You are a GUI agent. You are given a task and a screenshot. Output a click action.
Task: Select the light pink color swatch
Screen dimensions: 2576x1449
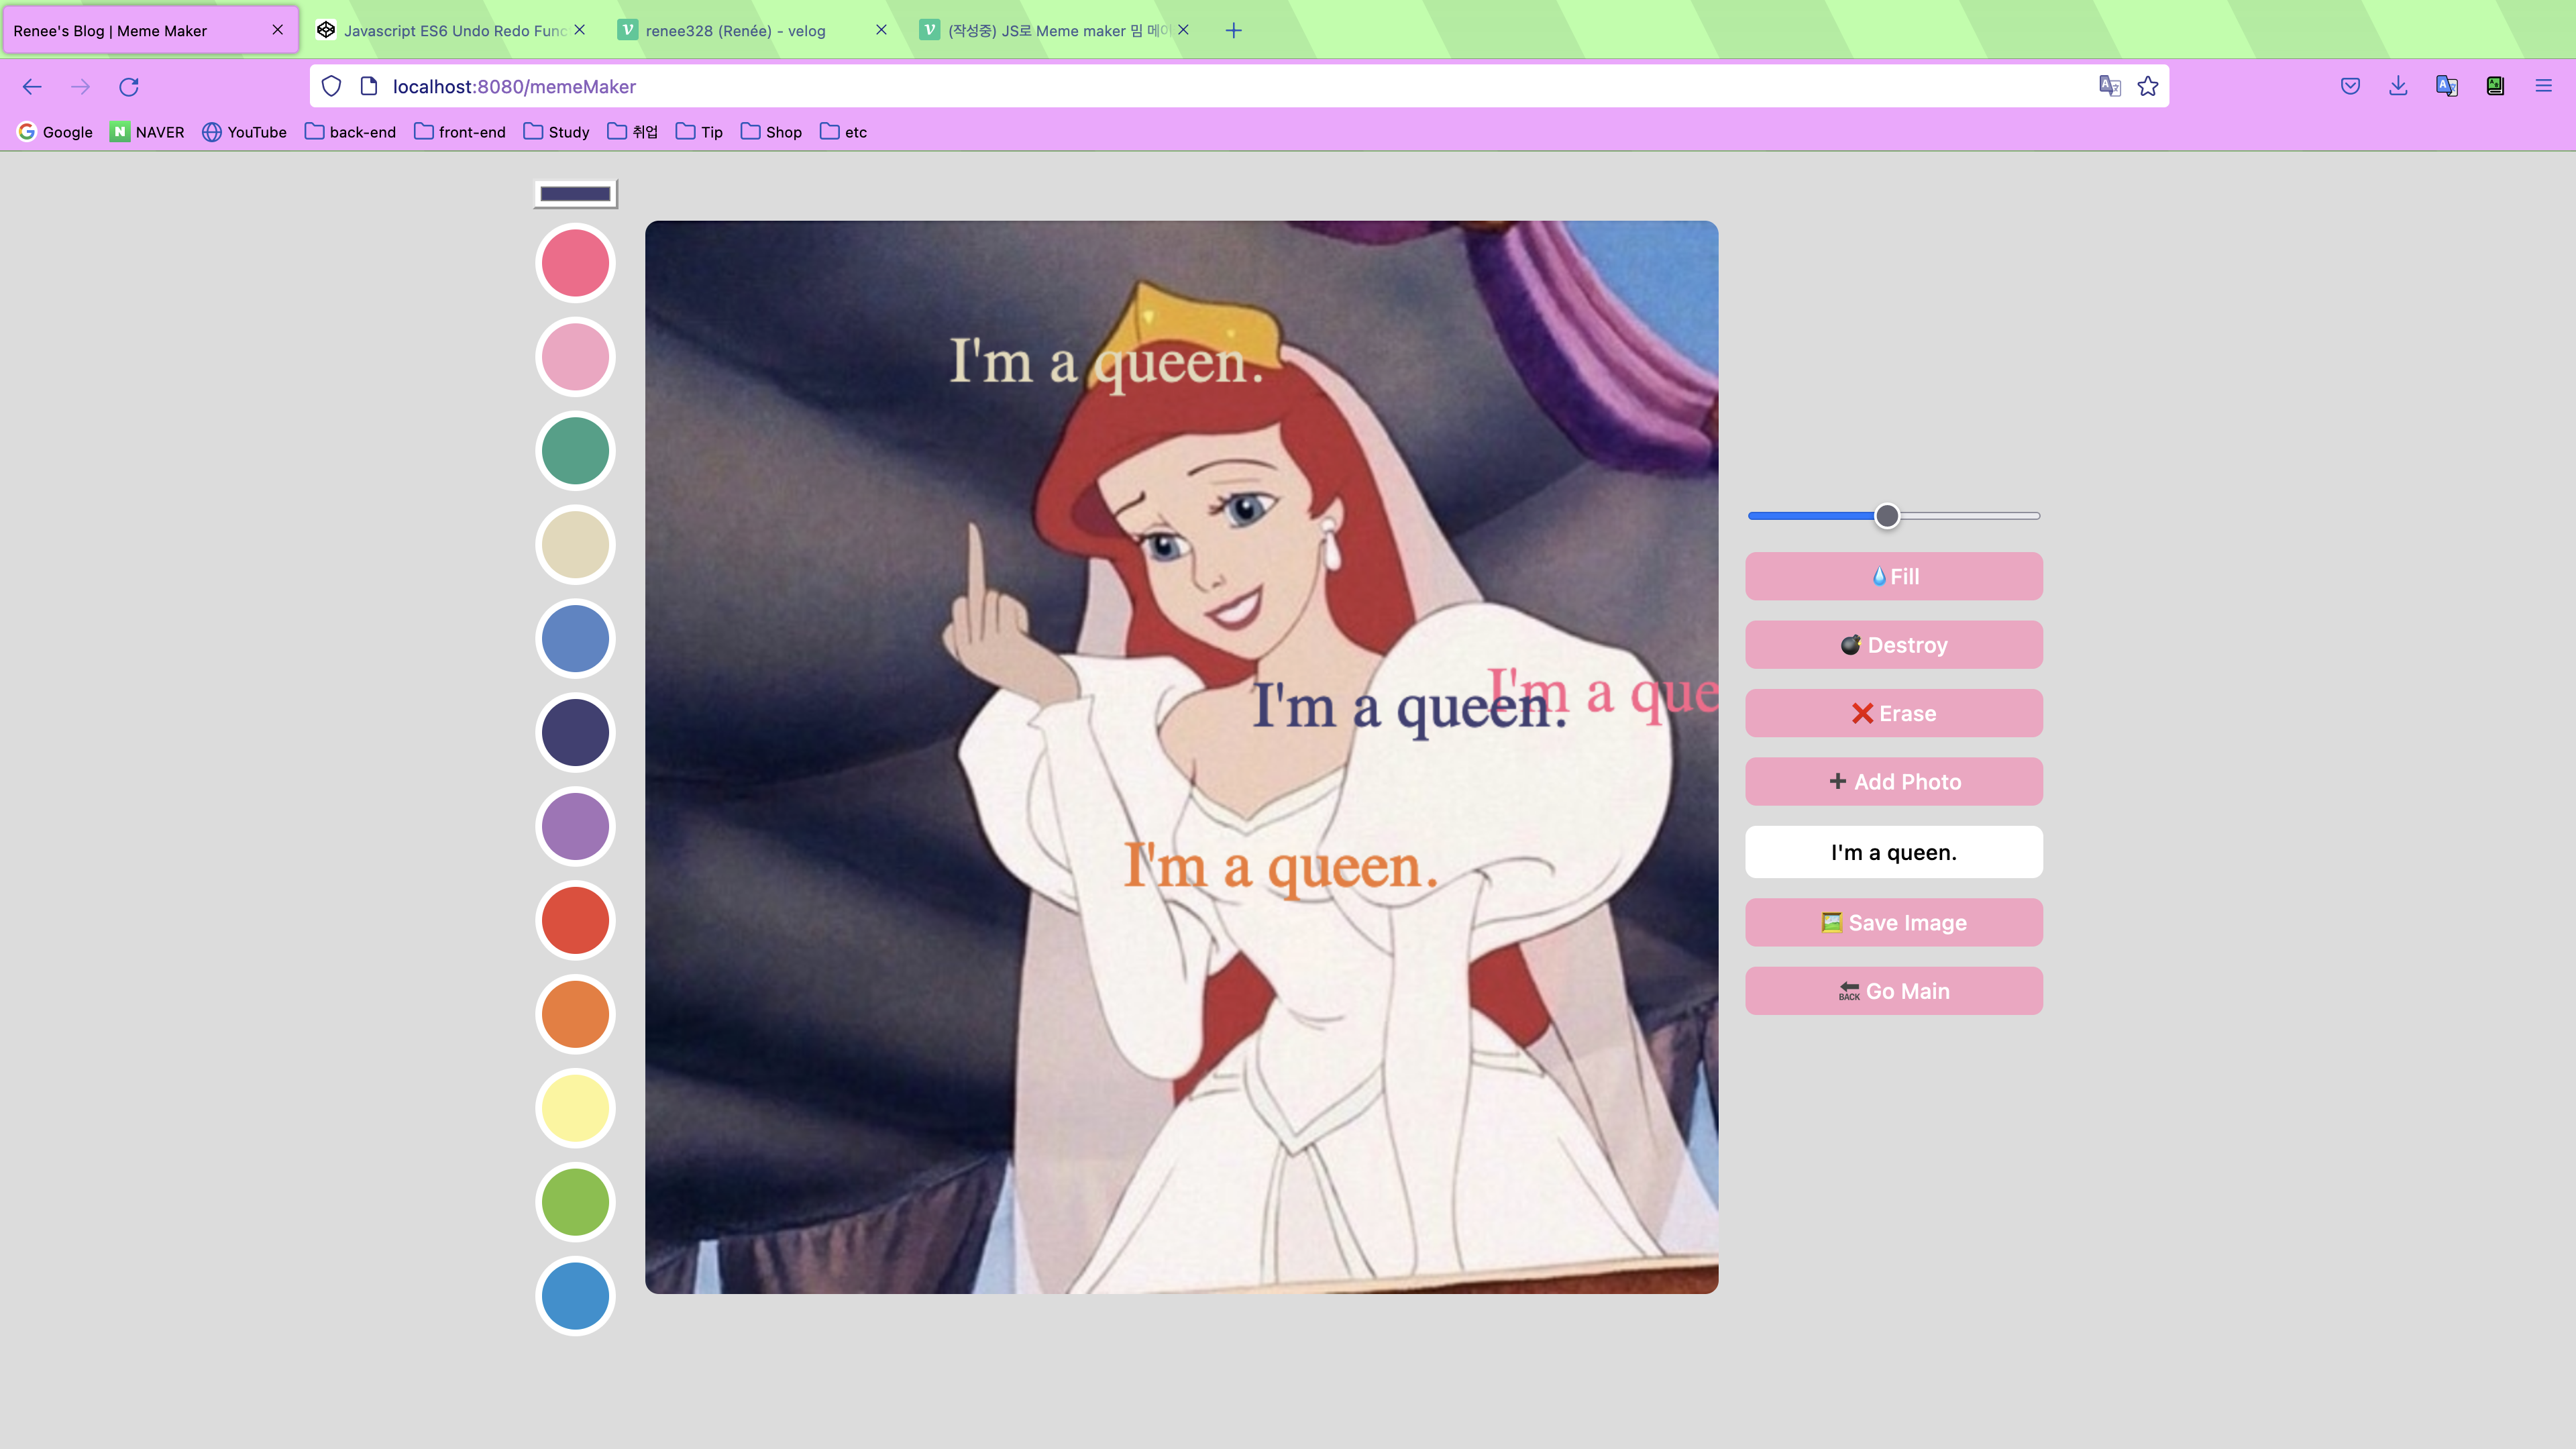(x=575, y=357)
